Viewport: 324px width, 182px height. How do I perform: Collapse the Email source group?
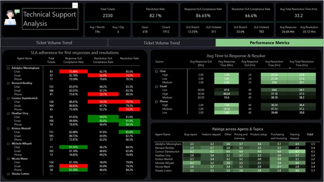click(x=157, y=87)
